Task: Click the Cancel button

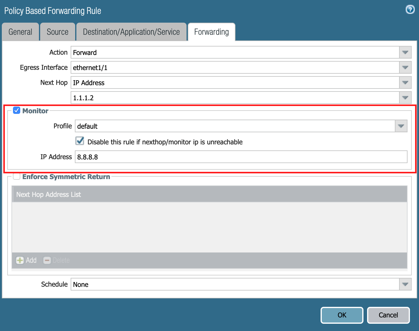Action: pyautogui.click(x=388, y=315)
